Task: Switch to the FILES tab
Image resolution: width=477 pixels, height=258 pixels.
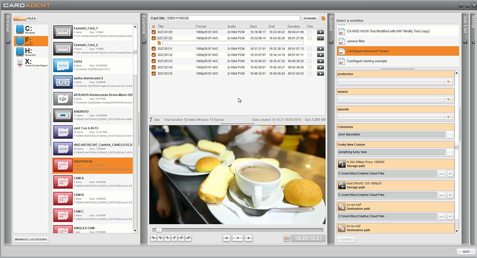Action: [x=32, y=19]
